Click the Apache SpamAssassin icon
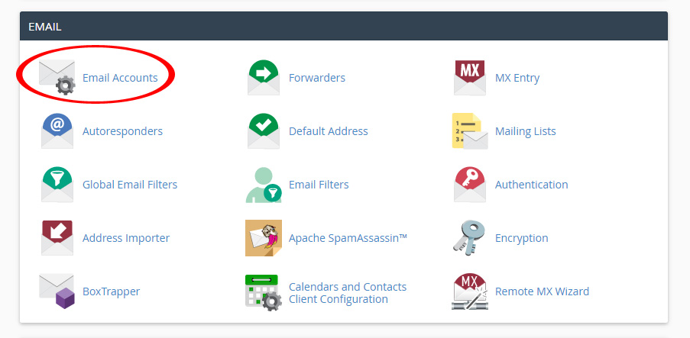This screenshot has height=338, width=690. pyautogui.click(x=264, y=238)
